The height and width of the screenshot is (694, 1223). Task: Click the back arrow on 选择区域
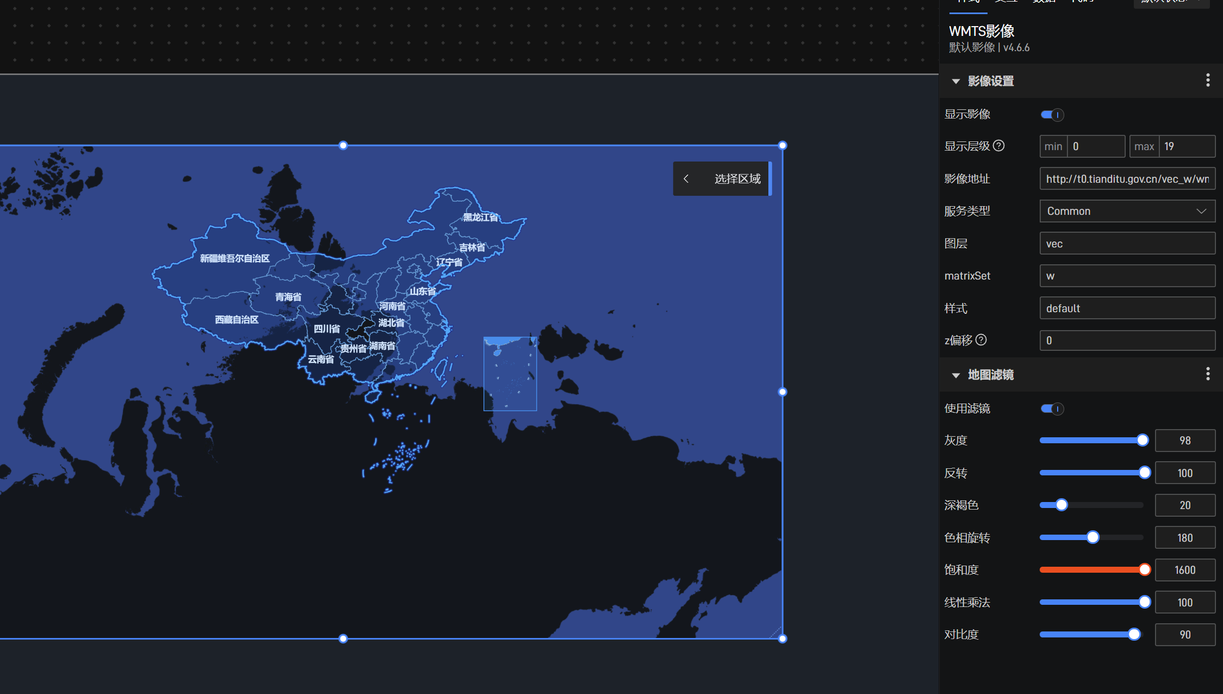686,179
